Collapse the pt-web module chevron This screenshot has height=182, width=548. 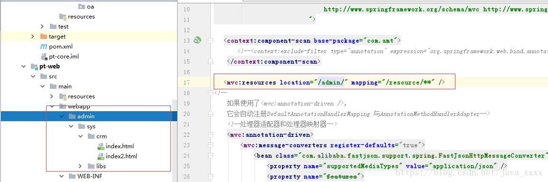(23, 67)
